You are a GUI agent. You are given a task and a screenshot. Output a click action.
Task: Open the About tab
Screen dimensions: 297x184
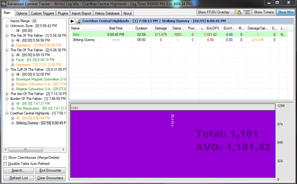coord(127,13)
